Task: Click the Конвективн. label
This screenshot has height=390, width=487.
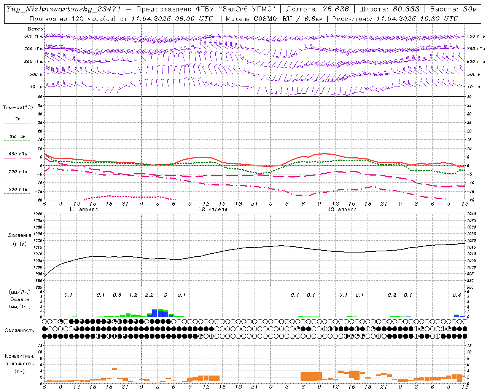Action: pyautogui.click(x=19, y=356)
